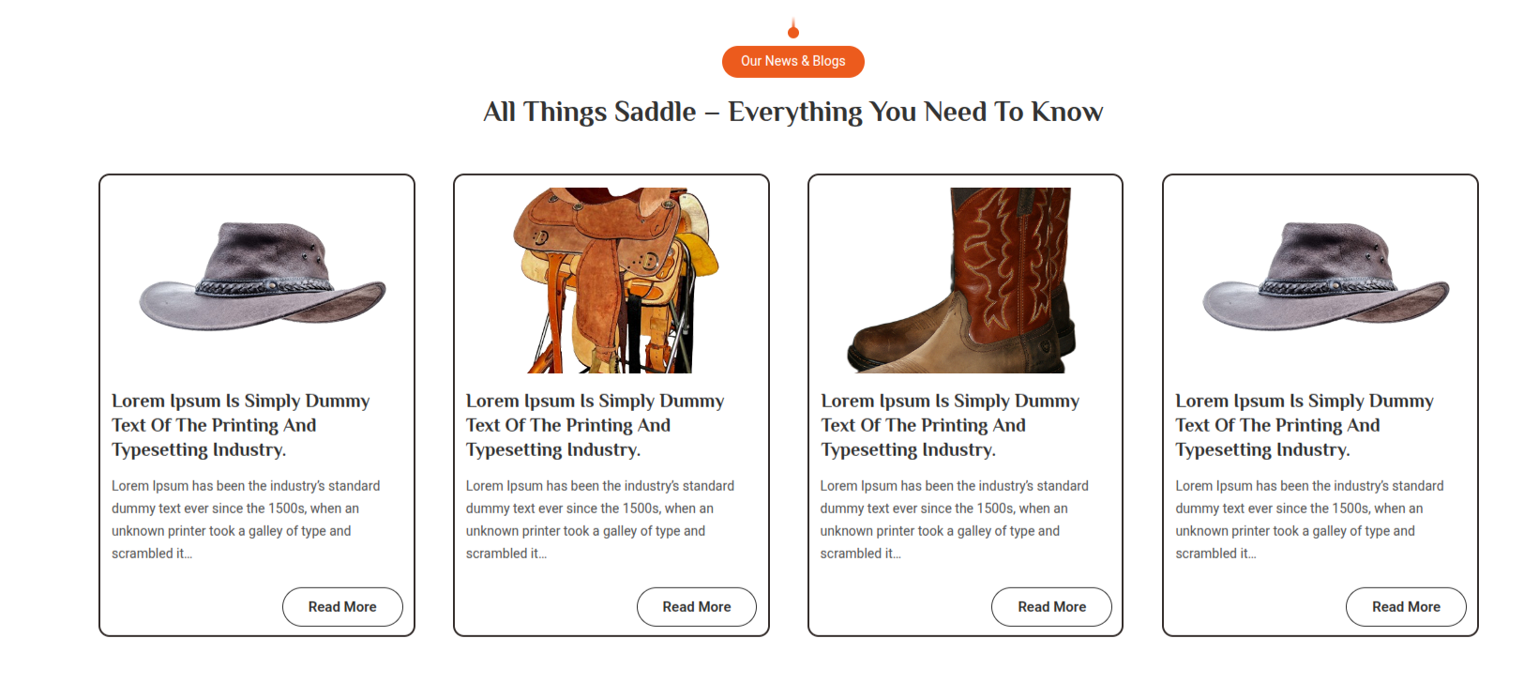The image size is (1539, 684).
Task: Click the cowboy boot image in third card
Action: coord(961,281)
